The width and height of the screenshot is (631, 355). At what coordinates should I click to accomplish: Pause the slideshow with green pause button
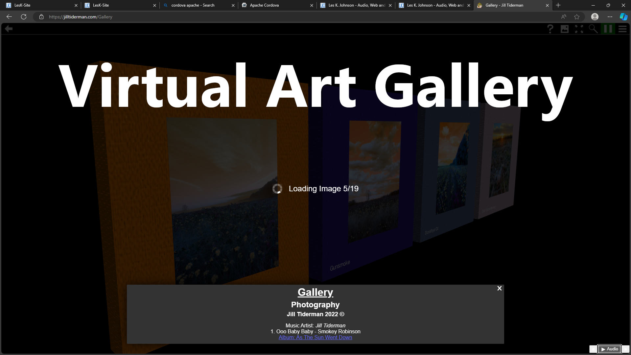pyautogui.click(x=608, y=29)
